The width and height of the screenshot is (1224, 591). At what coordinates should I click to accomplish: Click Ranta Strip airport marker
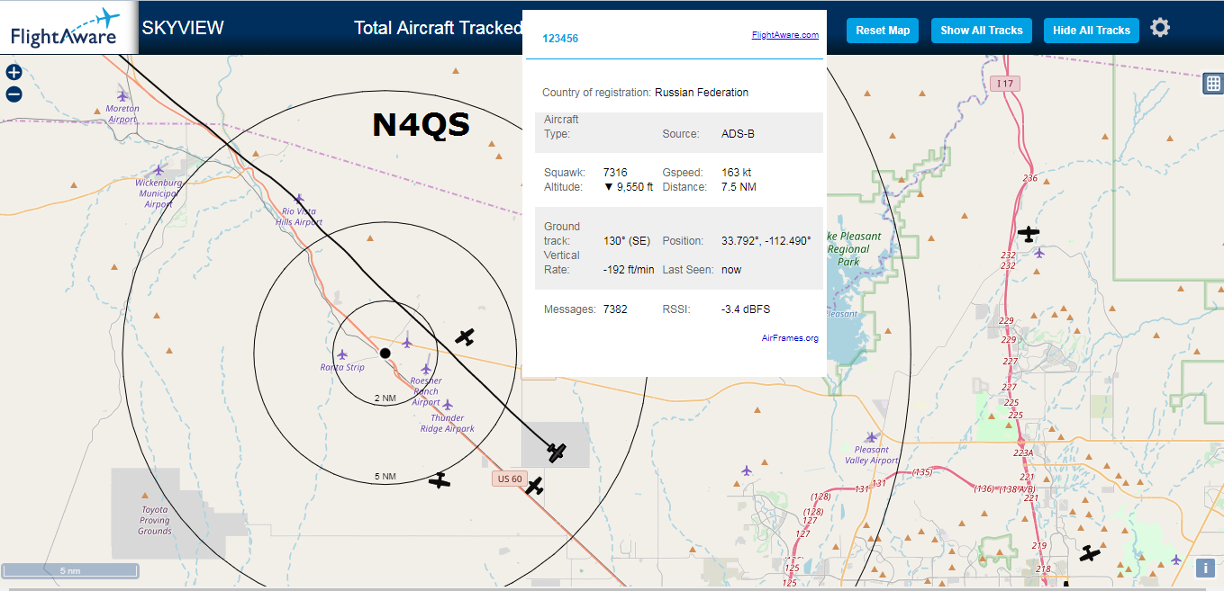[342, 354]
